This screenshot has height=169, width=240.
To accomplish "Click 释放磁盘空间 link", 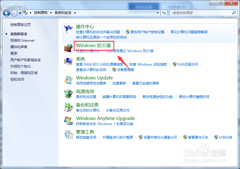I will coord(86,137).
